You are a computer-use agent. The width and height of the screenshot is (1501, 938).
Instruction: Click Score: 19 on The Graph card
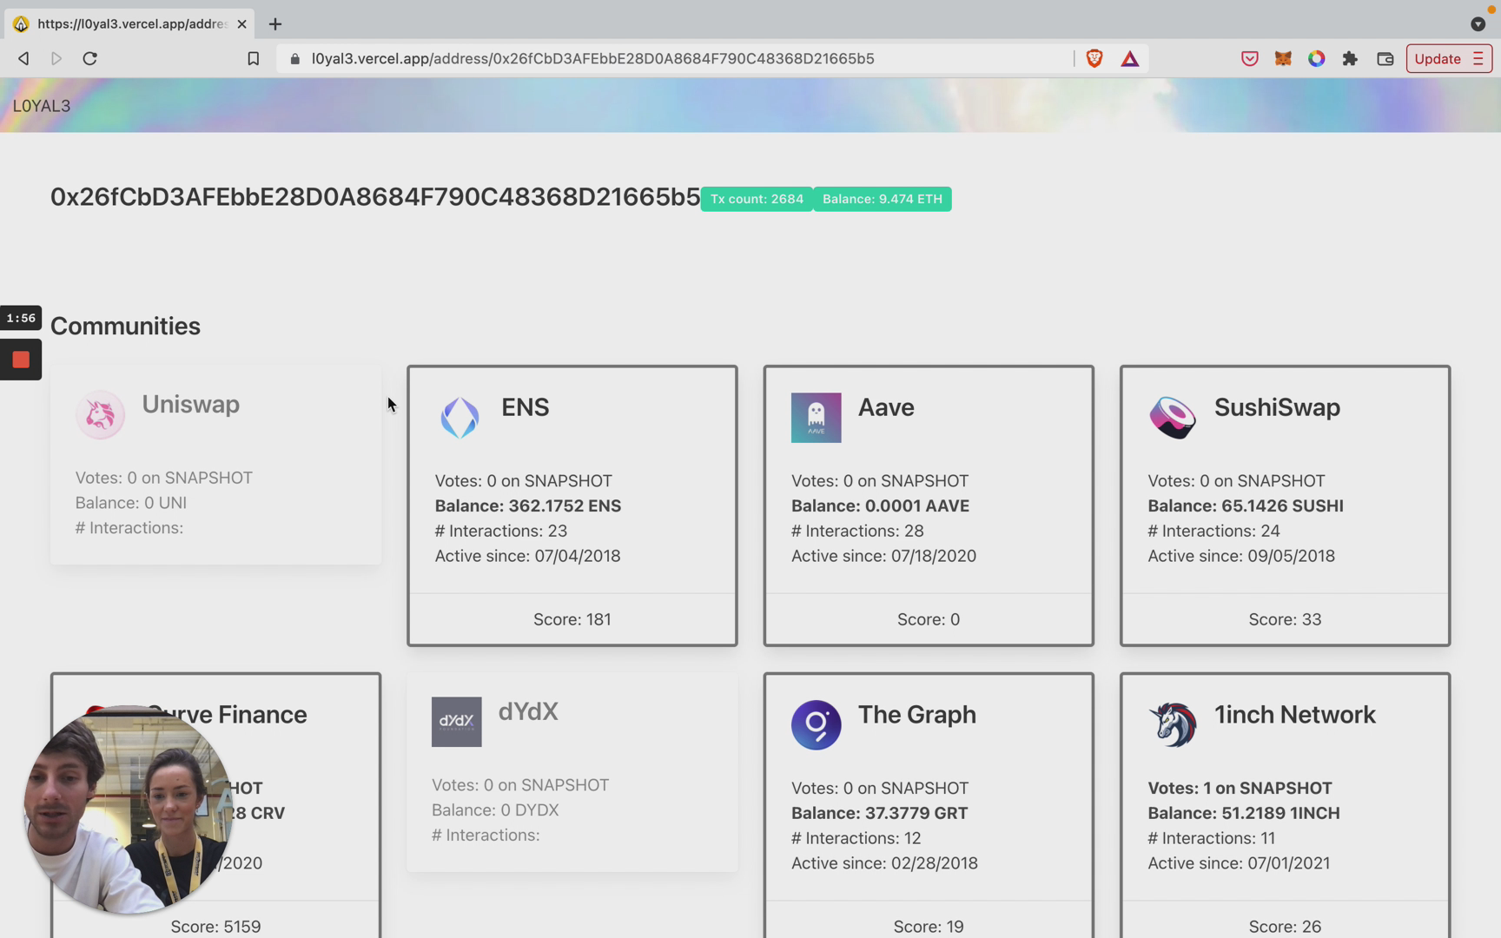click(x=929, y=927)
